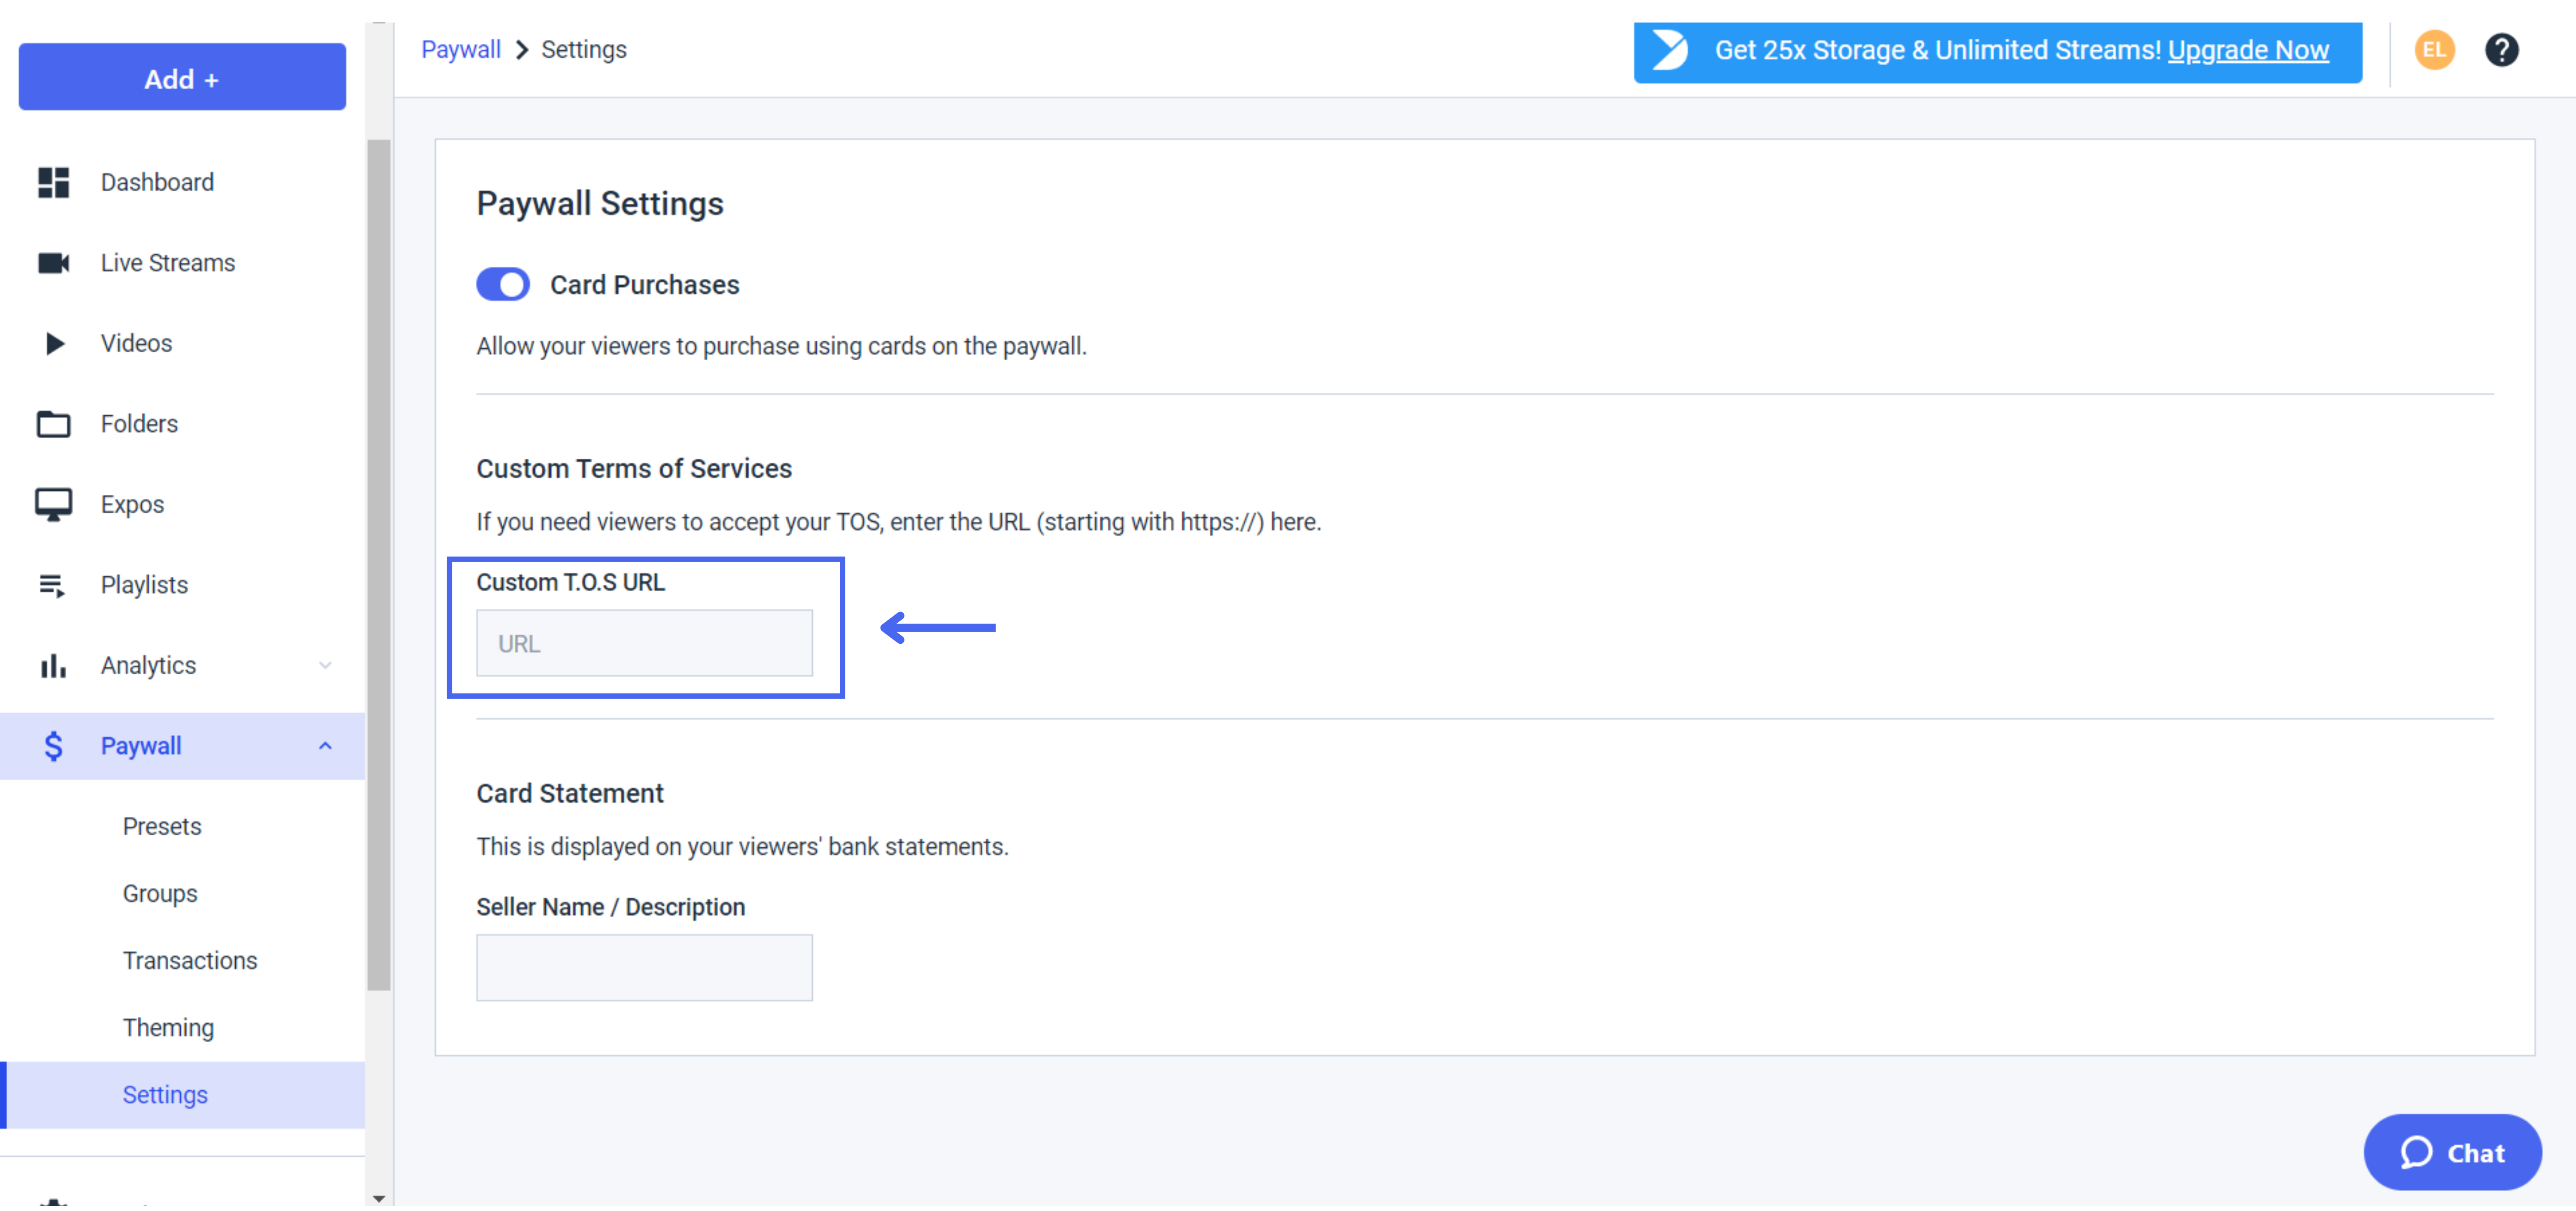Expand the Analytics submenu chevron
The height and width of the screenshot is (1211, 2576).
tap(325, 665)
